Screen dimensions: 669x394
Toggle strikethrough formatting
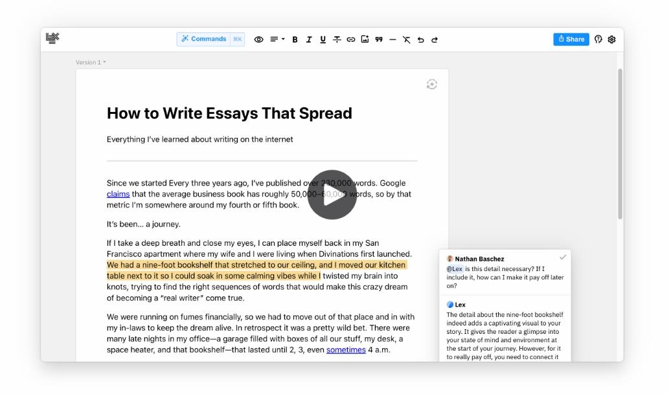[x=337, y=39]
